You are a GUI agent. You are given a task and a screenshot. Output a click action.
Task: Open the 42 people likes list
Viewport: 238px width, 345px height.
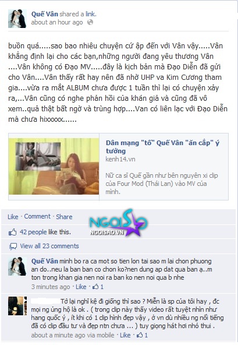click(x=33, y=232)
